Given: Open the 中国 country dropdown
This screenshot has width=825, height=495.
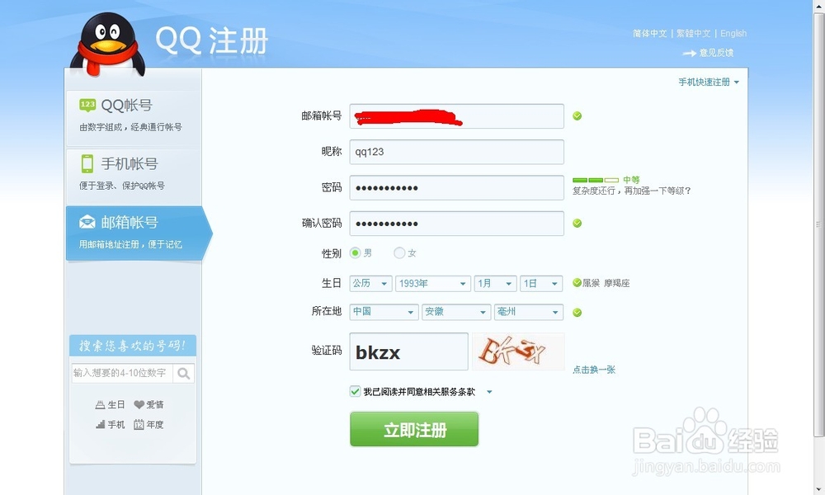Looking at the screenshot, I should pyautogui.click(x=384, y=312).
